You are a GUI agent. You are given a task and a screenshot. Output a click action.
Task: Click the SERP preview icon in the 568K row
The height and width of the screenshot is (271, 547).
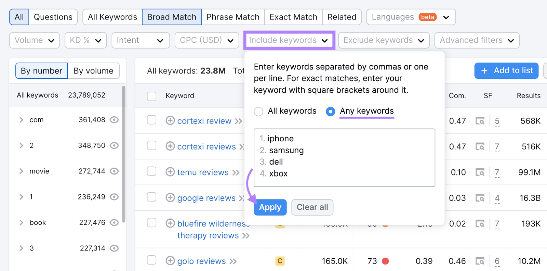[480, 121]
